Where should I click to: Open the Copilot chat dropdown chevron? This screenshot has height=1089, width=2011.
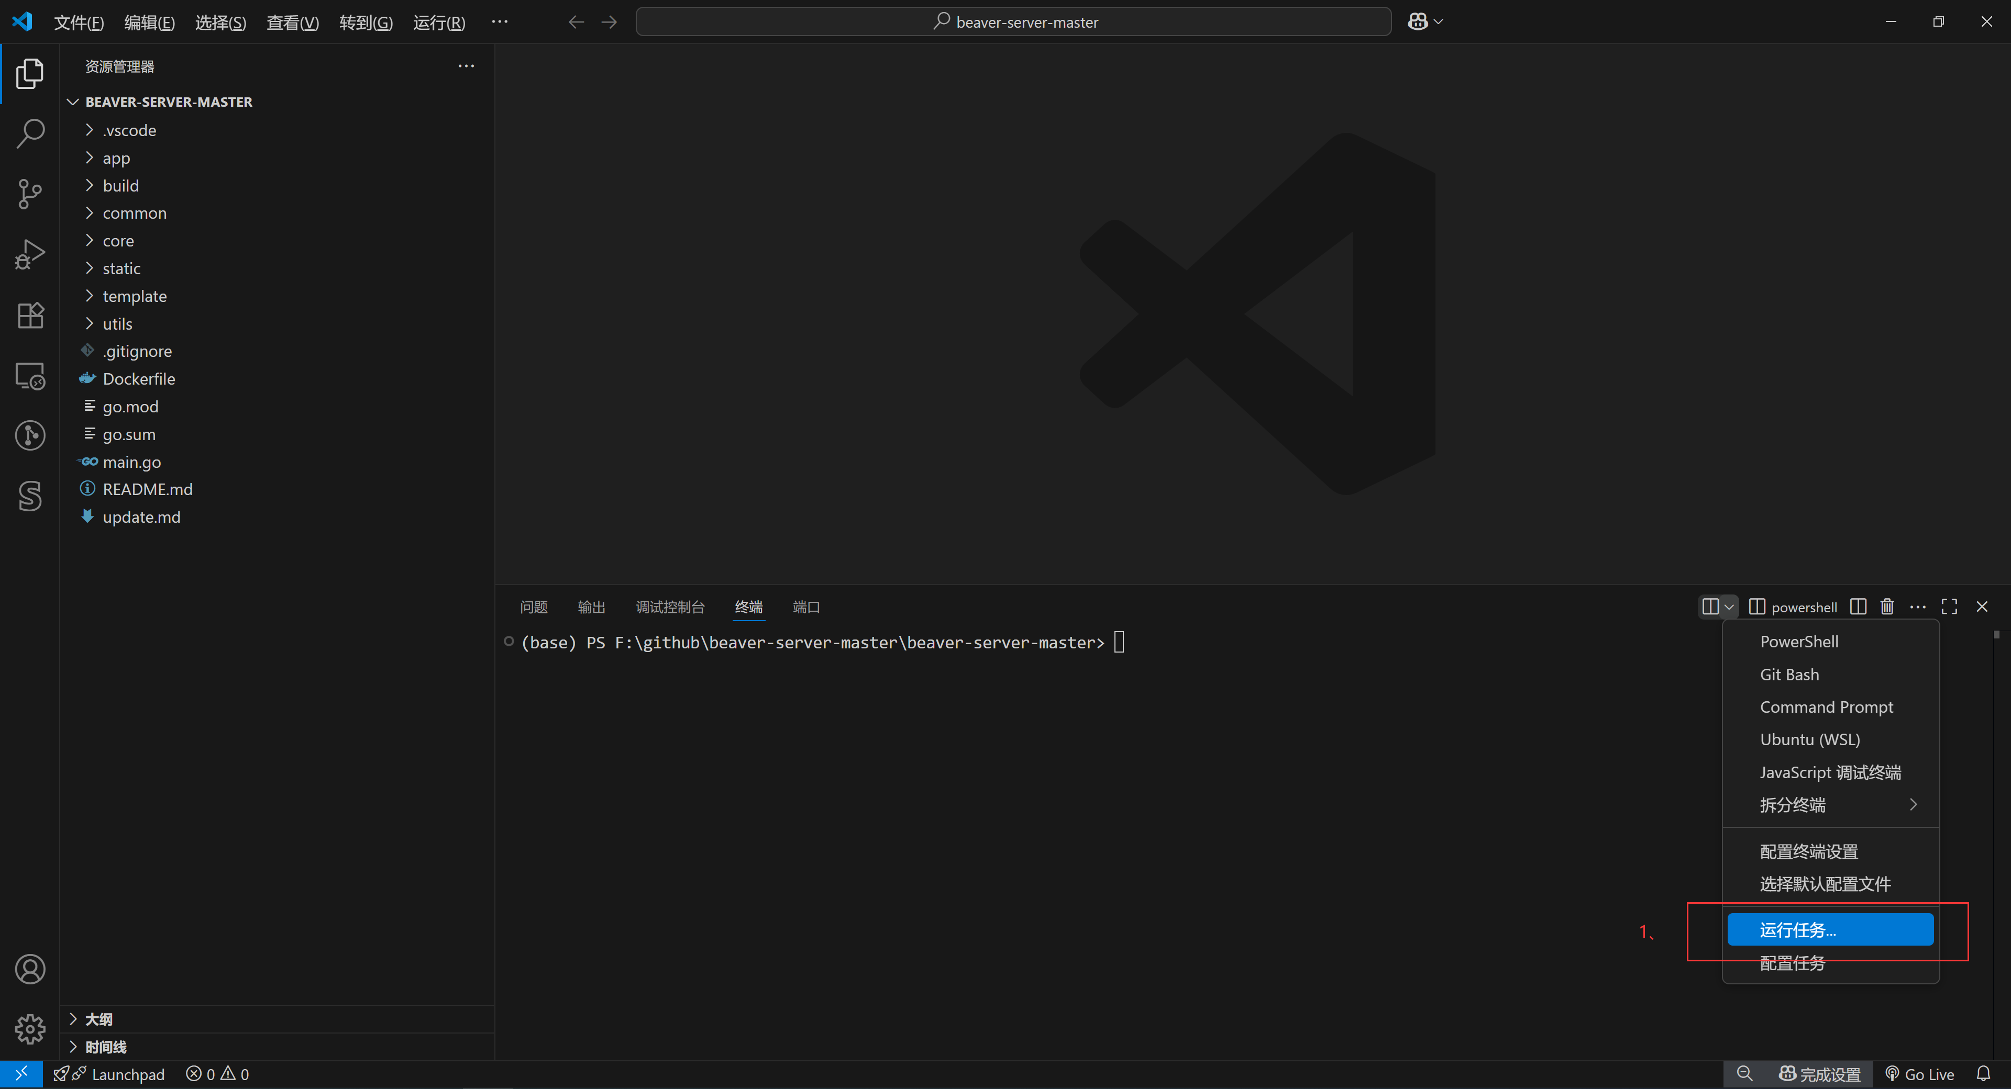1439,22
